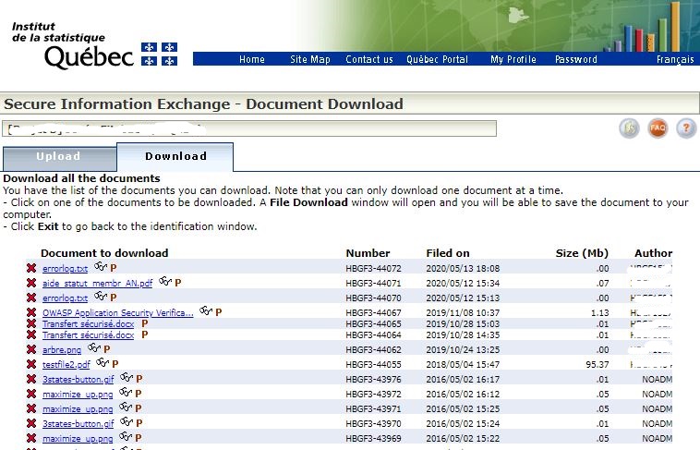This screenshot has width=700, height=450.
Task: Click the project name field below title
Action: (249, 128)
